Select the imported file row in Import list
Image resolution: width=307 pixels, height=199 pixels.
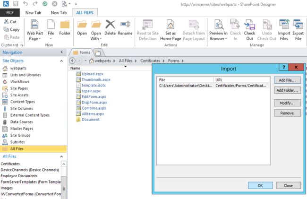(x=213, y=86)
